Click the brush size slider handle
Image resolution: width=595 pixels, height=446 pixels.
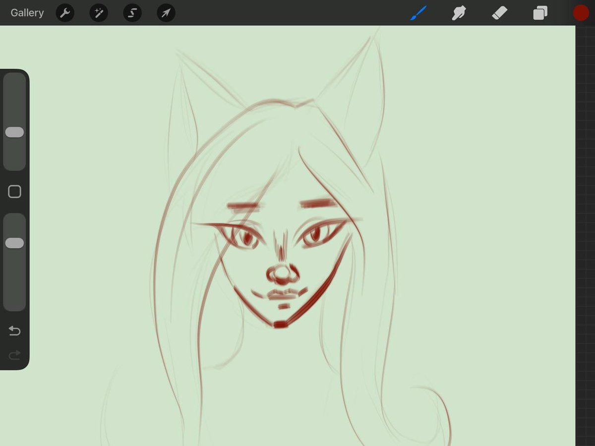pyautogui.click(x=14, y=132)
